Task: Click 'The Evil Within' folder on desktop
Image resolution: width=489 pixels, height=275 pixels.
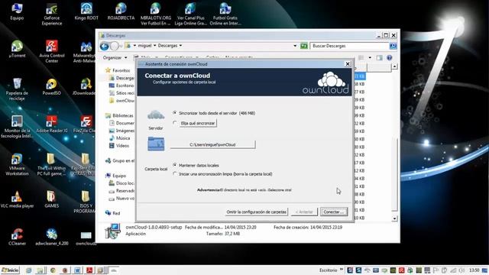Action: point(51,165)
